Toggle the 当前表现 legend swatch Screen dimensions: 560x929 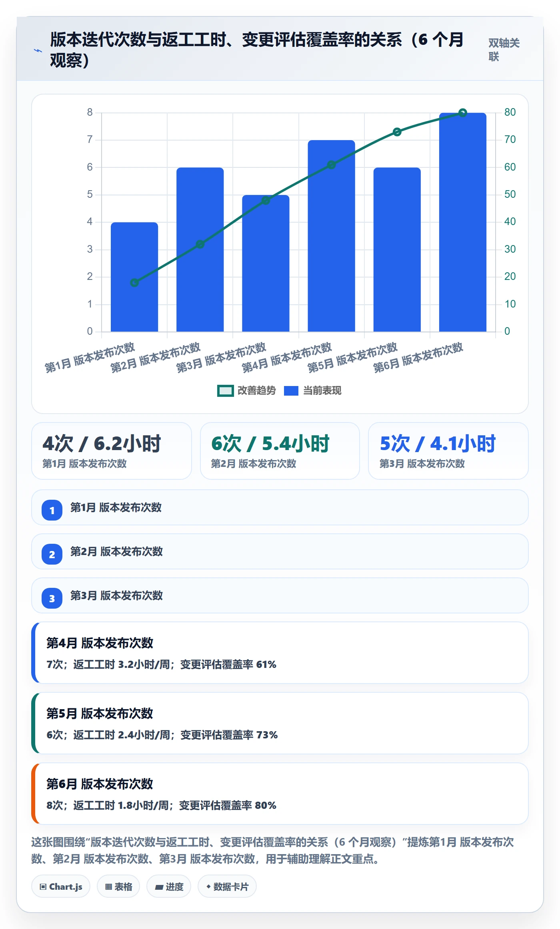coord(291,391)
